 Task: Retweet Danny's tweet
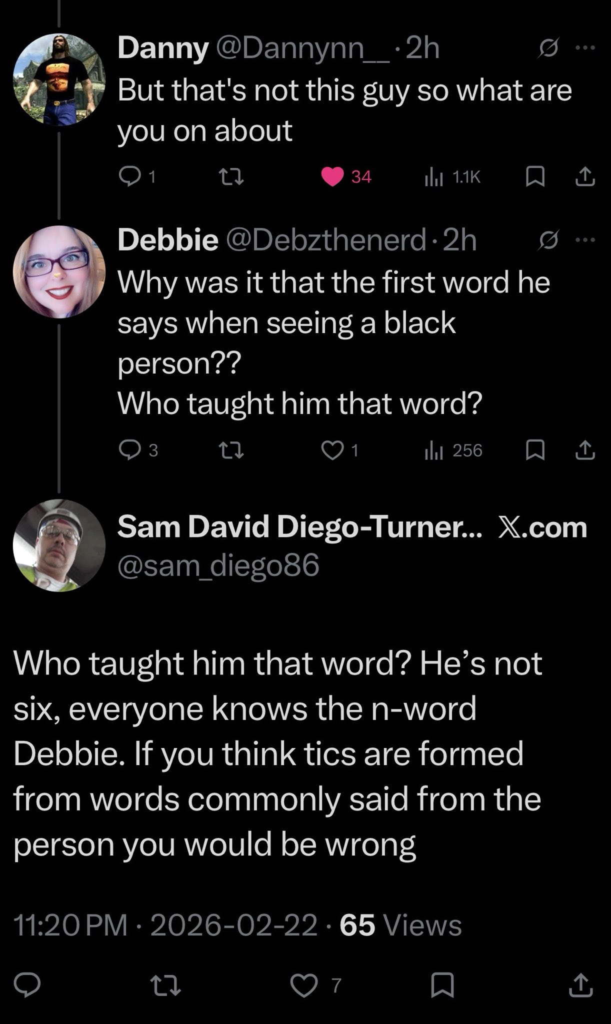point(232,176)
